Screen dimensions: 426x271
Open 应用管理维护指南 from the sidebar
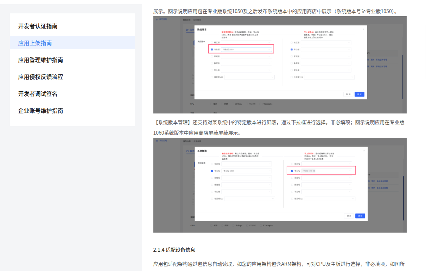40,60
